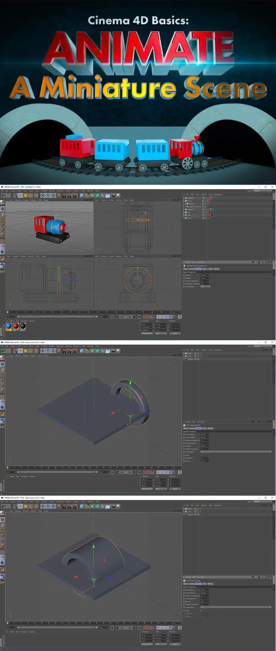Click Apply button in tunnel train_snow coordinates
The width and height of the screenshot is (276, 651).
[175, 644]
